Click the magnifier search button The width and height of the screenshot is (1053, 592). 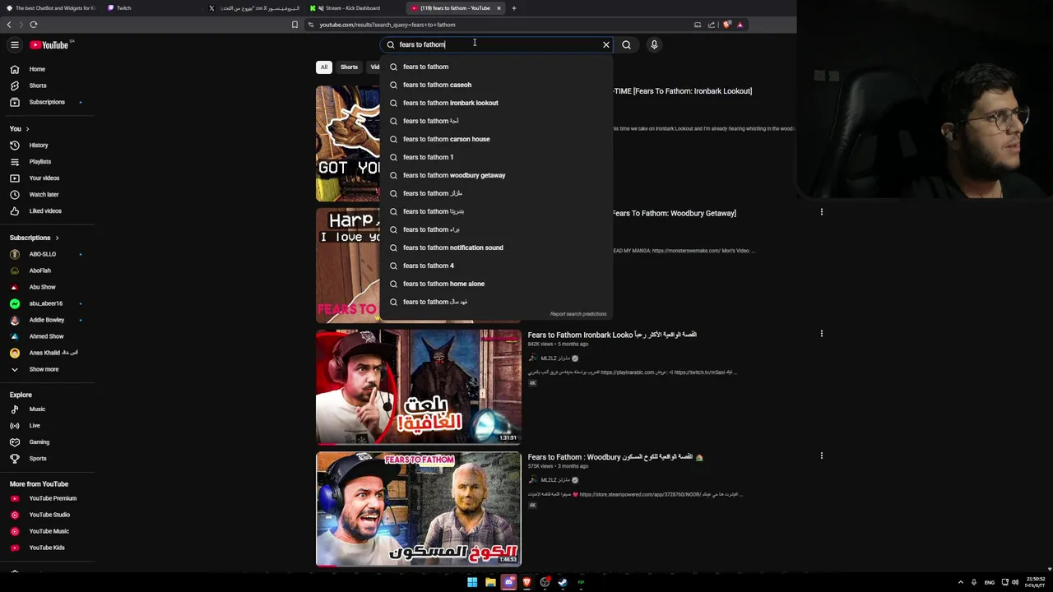tap(627, 44)
